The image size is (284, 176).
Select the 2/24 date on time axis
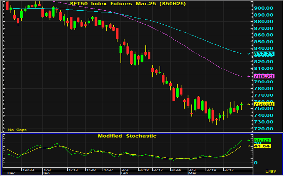[x=176, y=170]
